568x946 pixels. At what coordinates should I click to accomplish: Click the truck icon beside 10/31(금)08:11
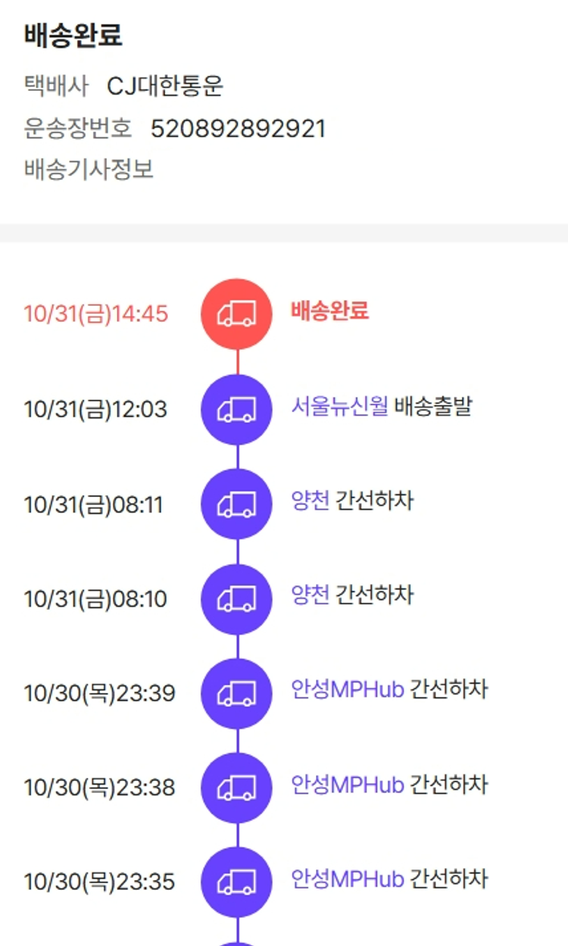pyautogui.click(x=236, y=504)
